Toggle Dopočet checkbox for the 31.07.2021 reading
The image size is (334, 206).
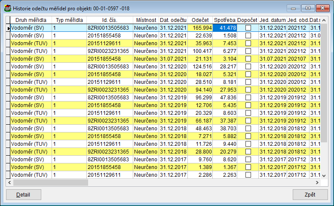click(x=248, y=58)
